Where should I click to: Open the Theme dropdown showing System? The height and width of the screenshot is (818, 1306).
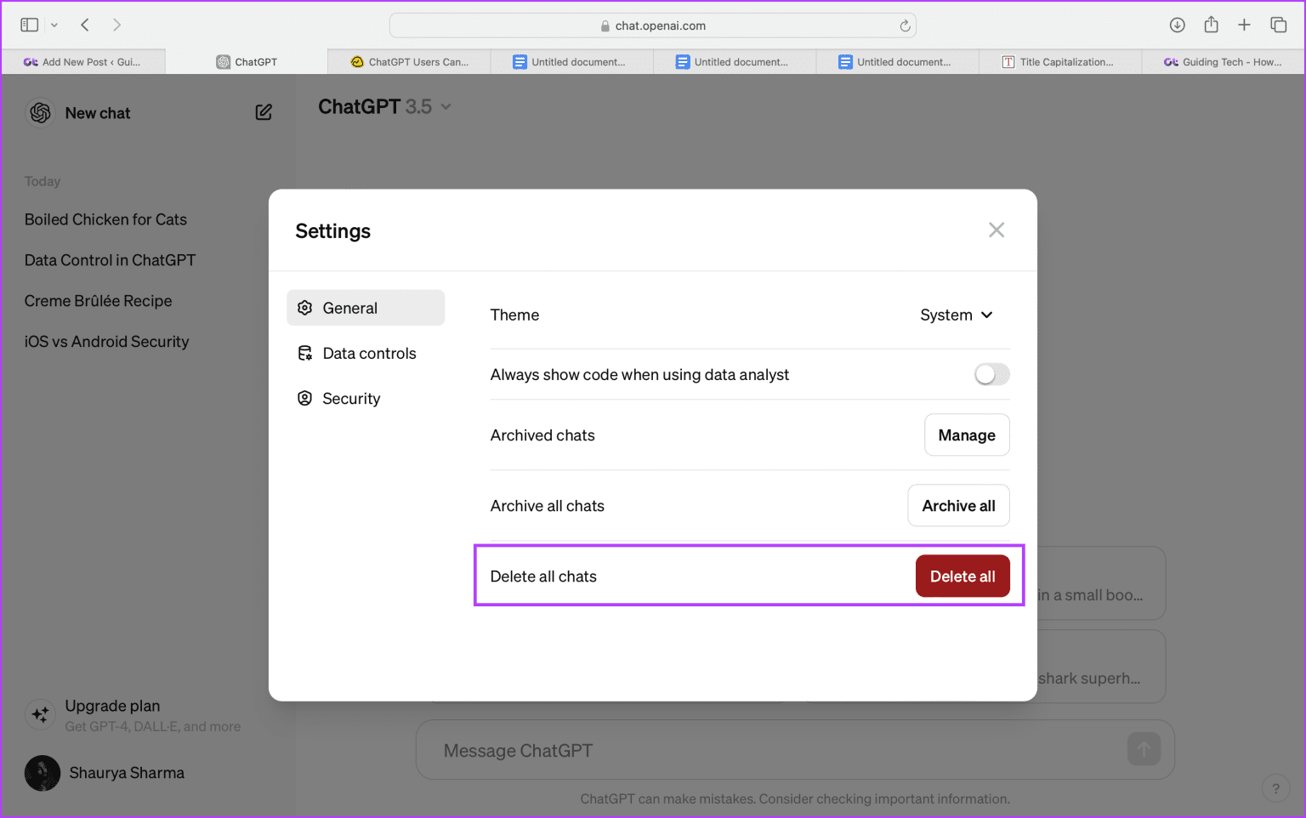point(956,315)
